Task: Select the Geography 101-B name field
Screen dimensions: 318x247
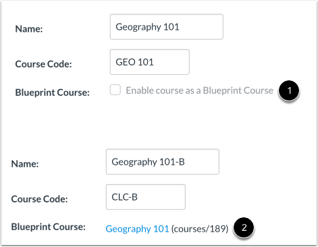Action: 163,162
